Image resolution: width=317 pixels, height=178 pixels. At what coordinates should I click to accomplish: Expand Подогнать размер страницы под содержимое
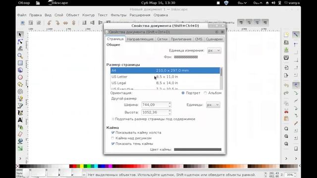(x=113, y=119)
